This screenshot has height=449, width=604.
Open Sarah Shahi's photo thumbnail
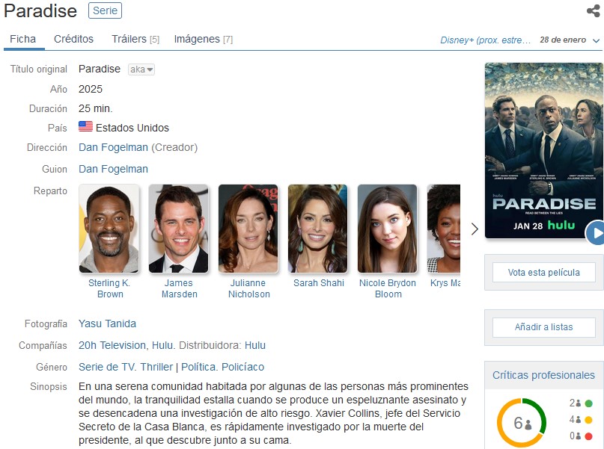(318, 229)
